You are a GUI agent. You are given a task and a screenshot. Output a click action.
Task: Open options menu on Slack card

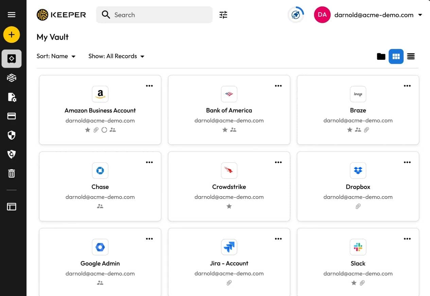click(x=407, y=239)
